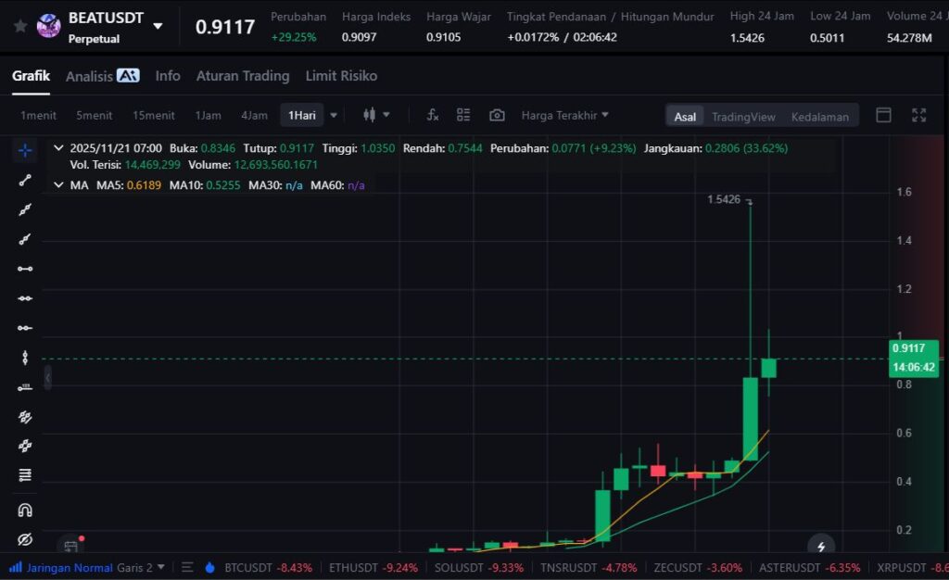
Task: Select the 15menit timeframe
Action: pos(153,116)
